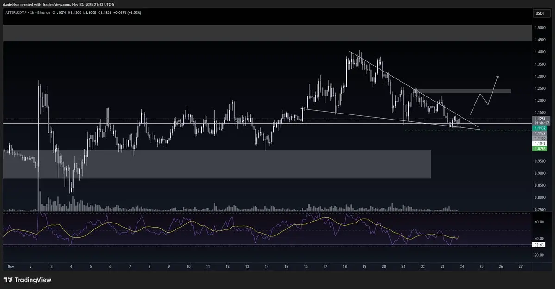Click the large grey demand zone below 1.0000
This screenshot has width=555, height=289.
[x=231, y=163]
